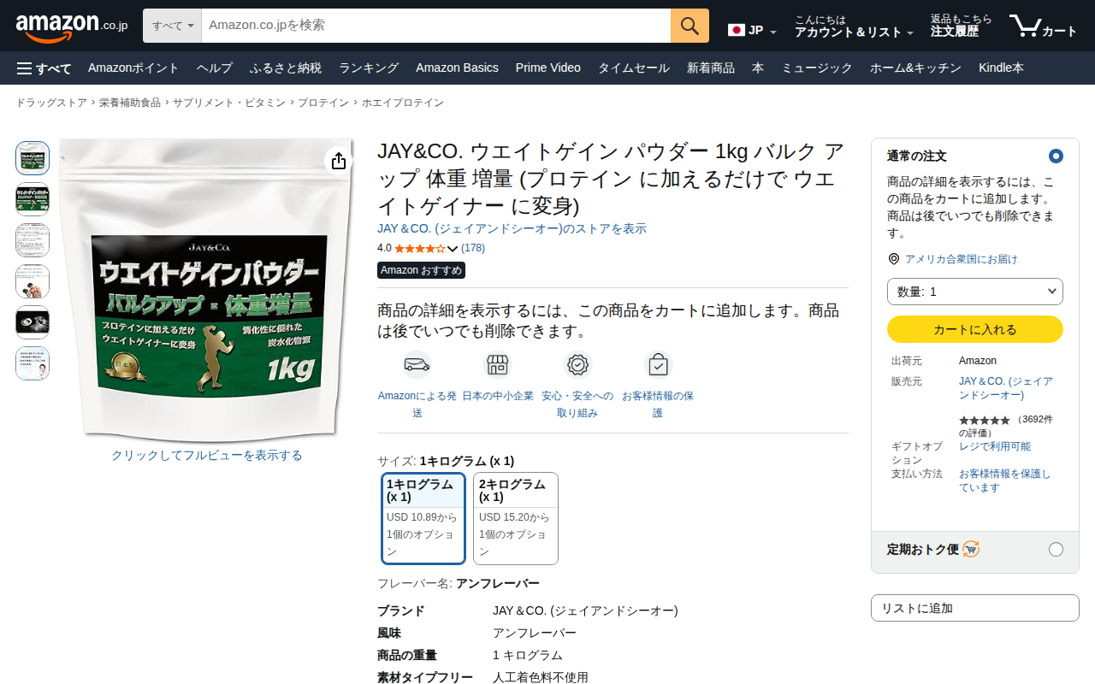Click the ホエイプロテイン breadcrumb

(x=403, y=103)
